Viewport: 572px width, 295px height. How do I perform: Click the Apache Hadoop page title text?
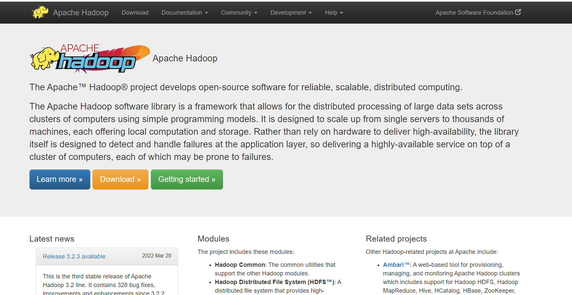coord(185,58)
